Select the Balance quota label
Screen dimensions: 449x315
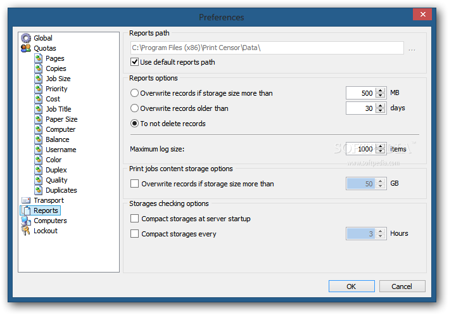pyautogui.click(x=58, y=139)
